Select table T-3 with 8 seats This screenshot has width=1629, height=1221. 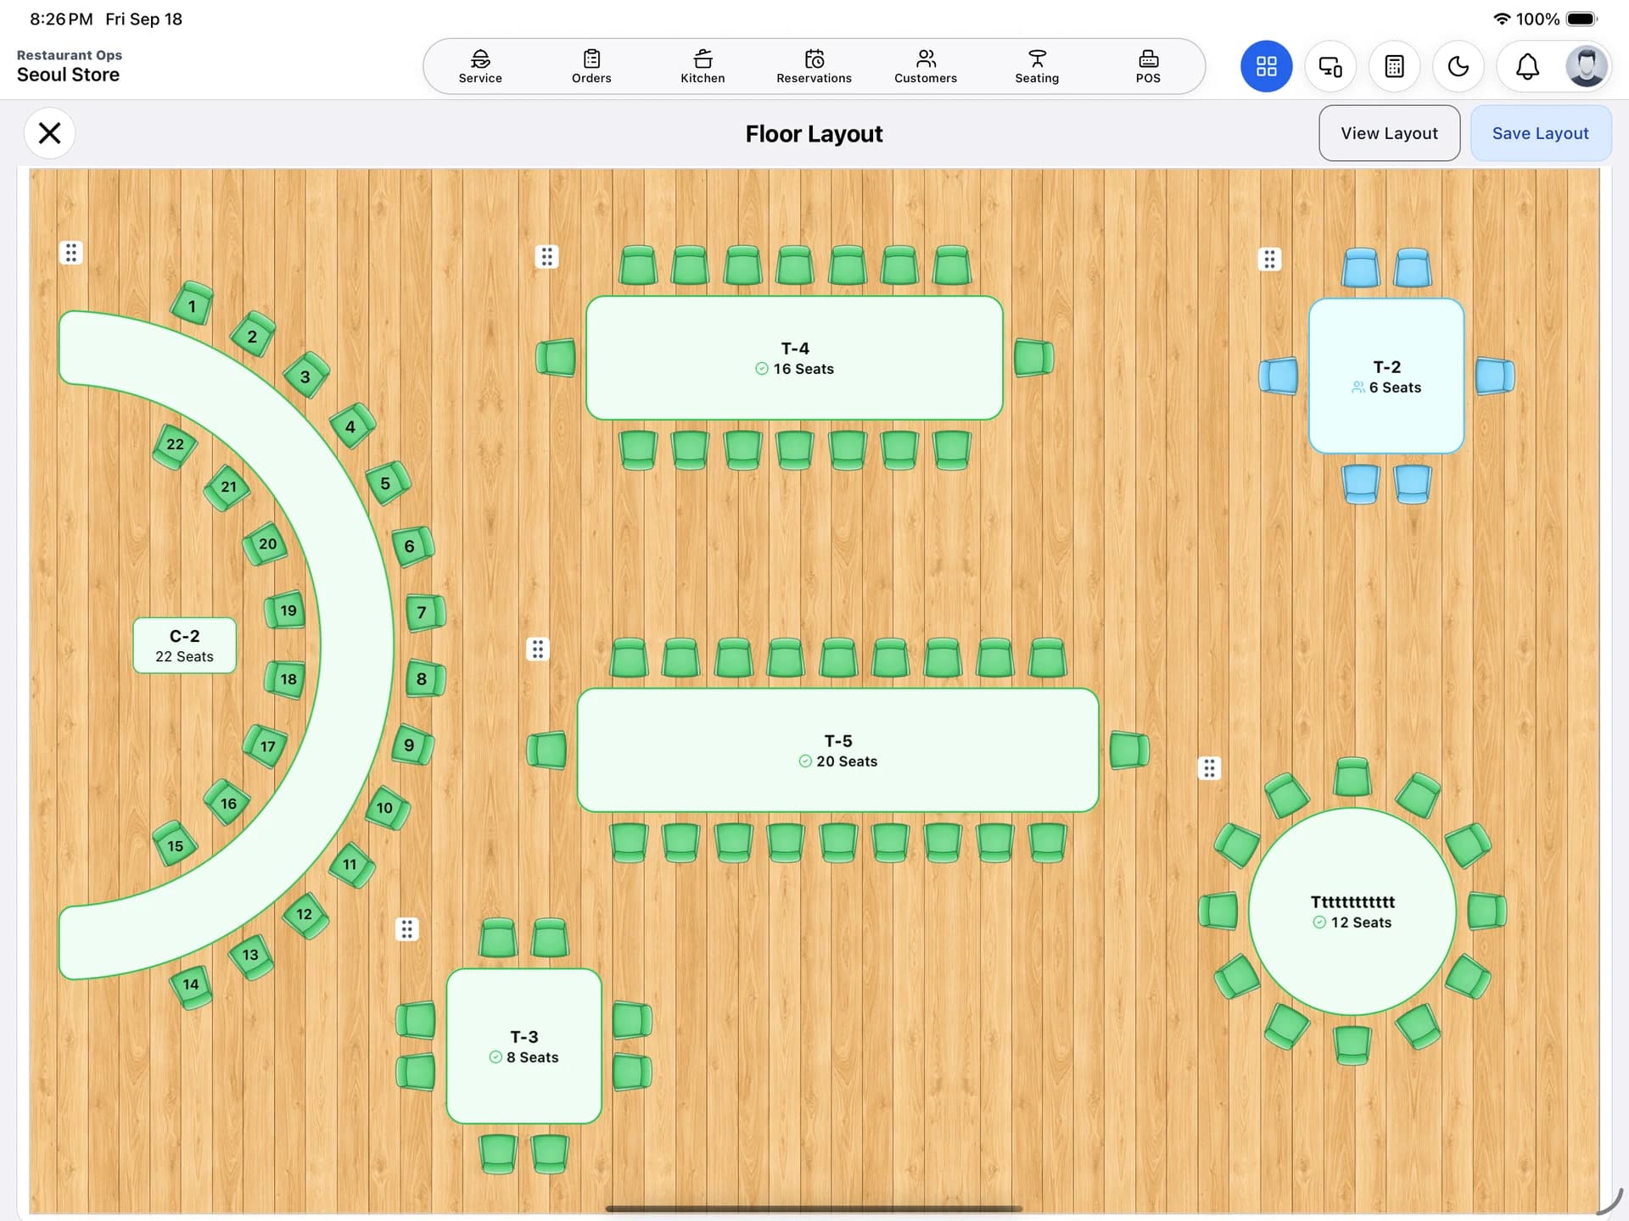(523, 1046)
